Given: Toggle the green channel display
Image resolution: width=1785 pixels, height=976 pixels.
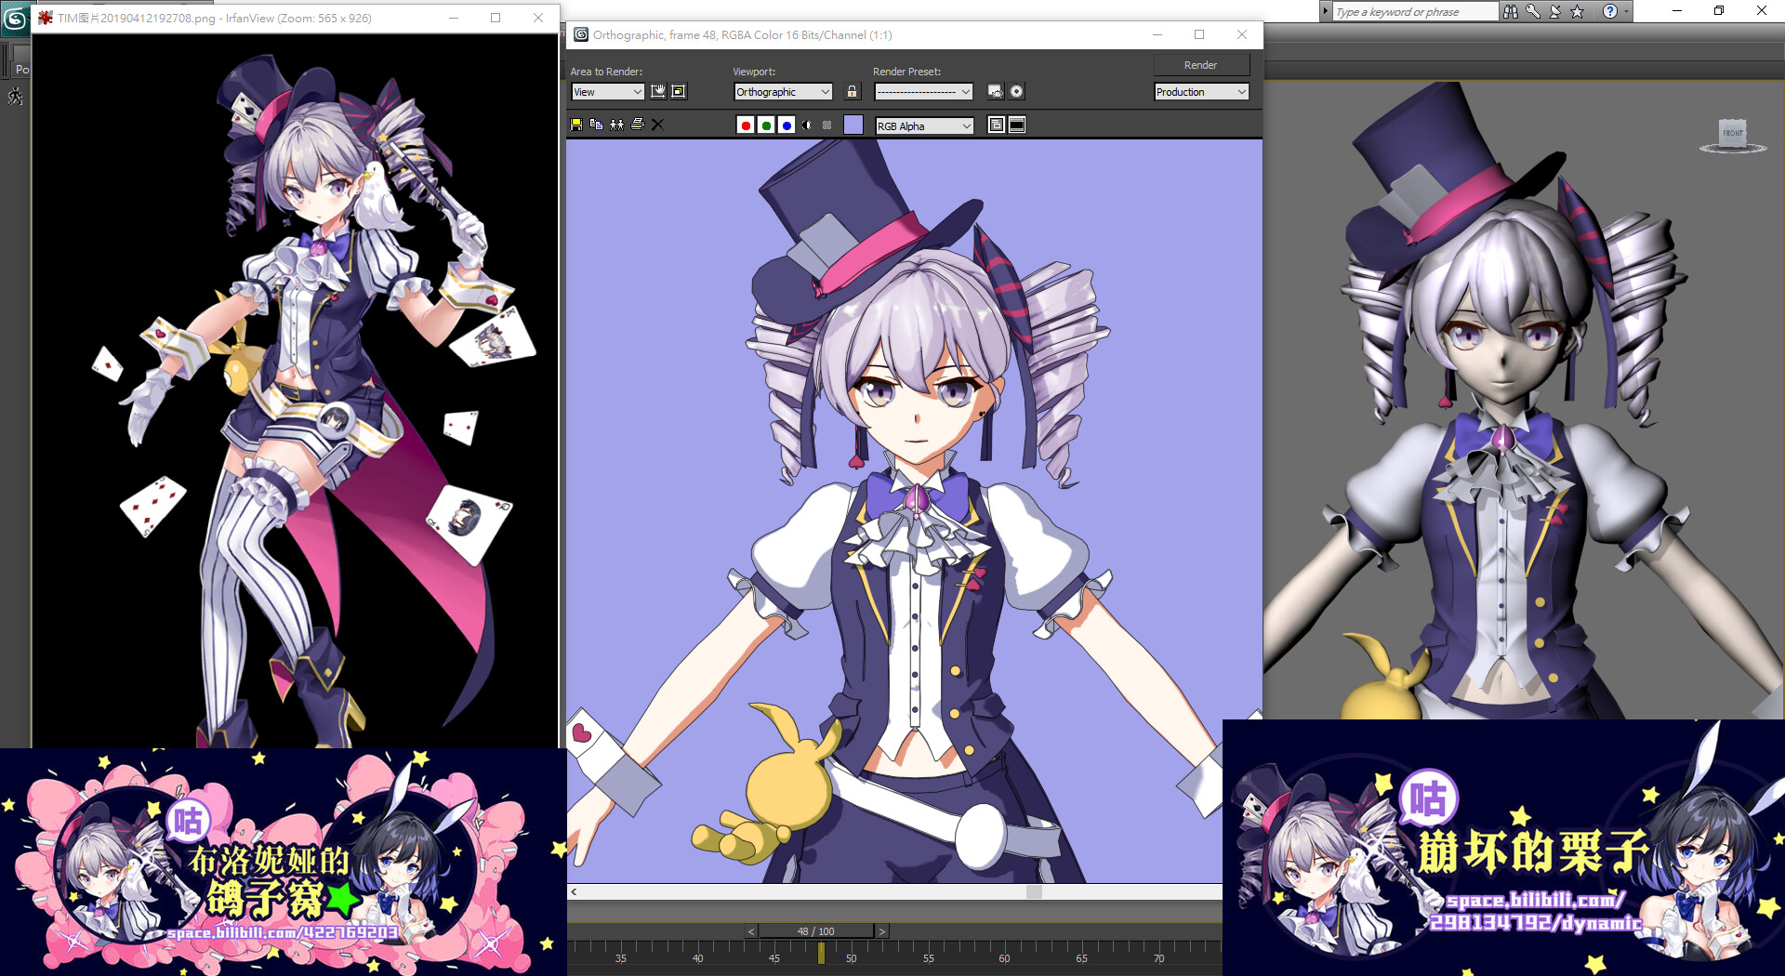Looking at the screenshot, I should [x=766, y=125].
